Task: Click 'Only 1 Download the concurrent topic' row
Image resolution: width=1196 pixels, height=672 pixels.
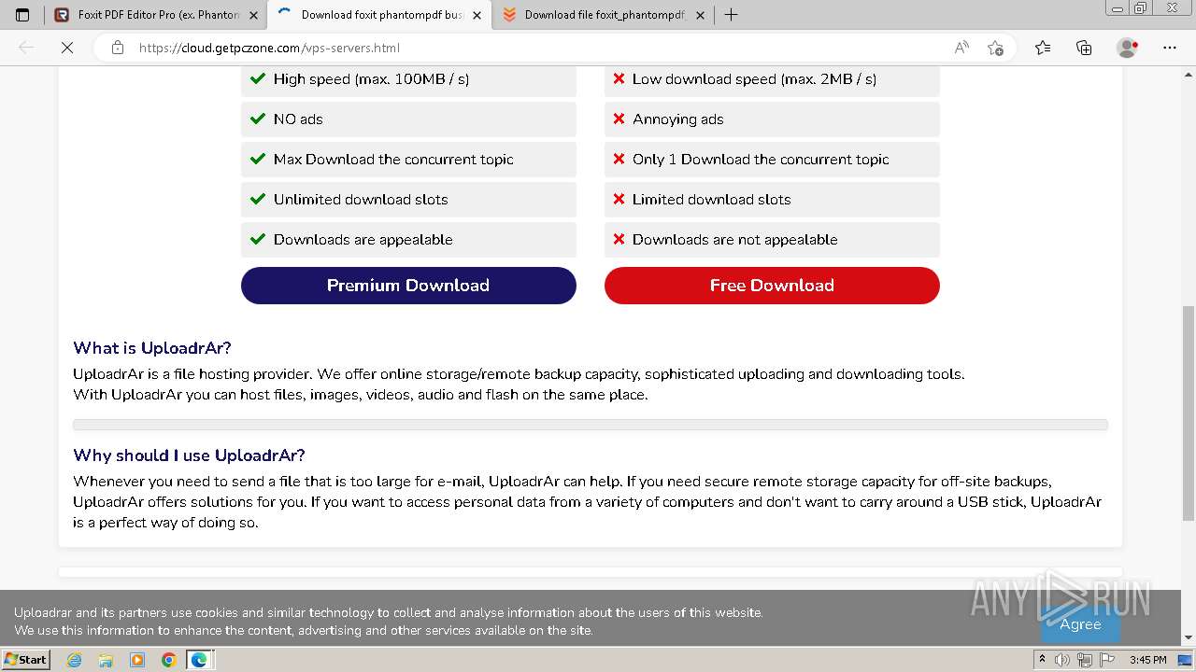Action: click(772, 160)
